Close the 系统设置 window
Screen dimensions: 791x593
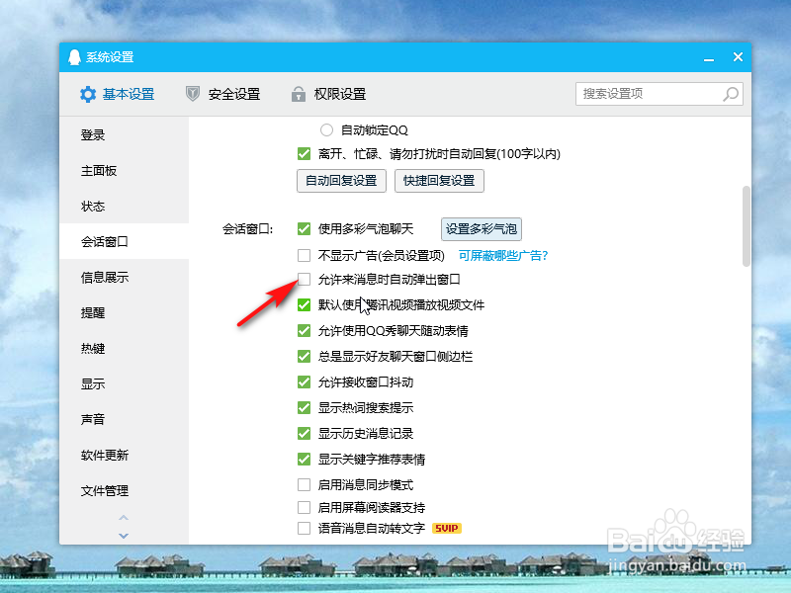tap(738, 57)
